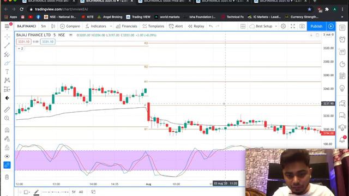This screenshot has width=349, height=196.
Task: Click the undo arrow
Action: tap(211, 26)
